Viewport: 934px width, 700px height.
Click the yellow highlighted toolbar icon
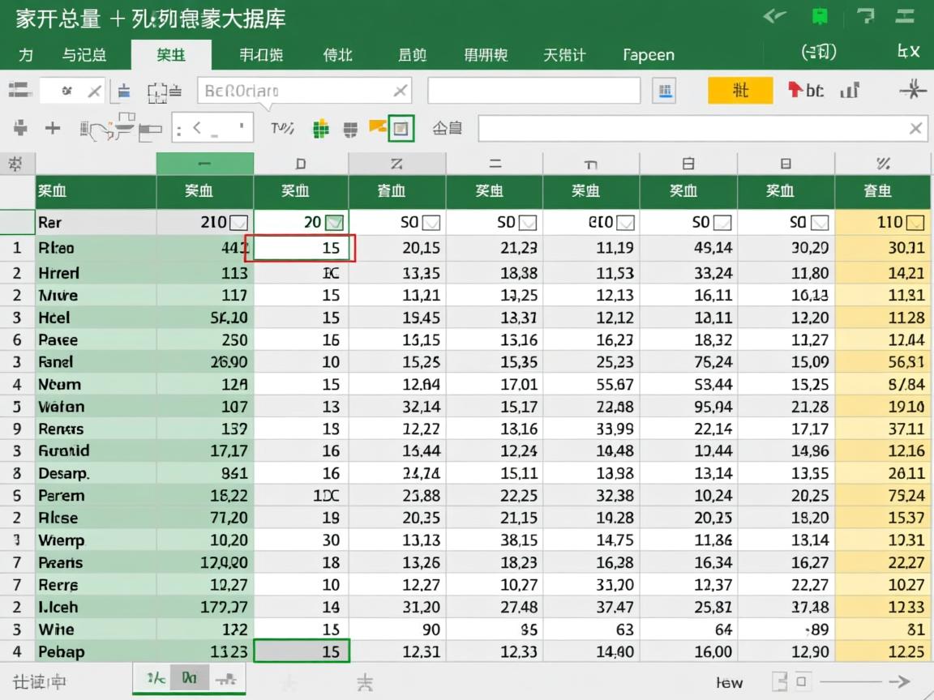click(740, 91)
